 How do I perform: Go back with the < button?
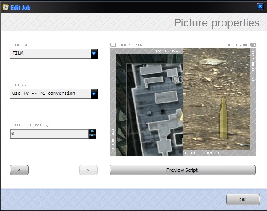coord(19,170)
